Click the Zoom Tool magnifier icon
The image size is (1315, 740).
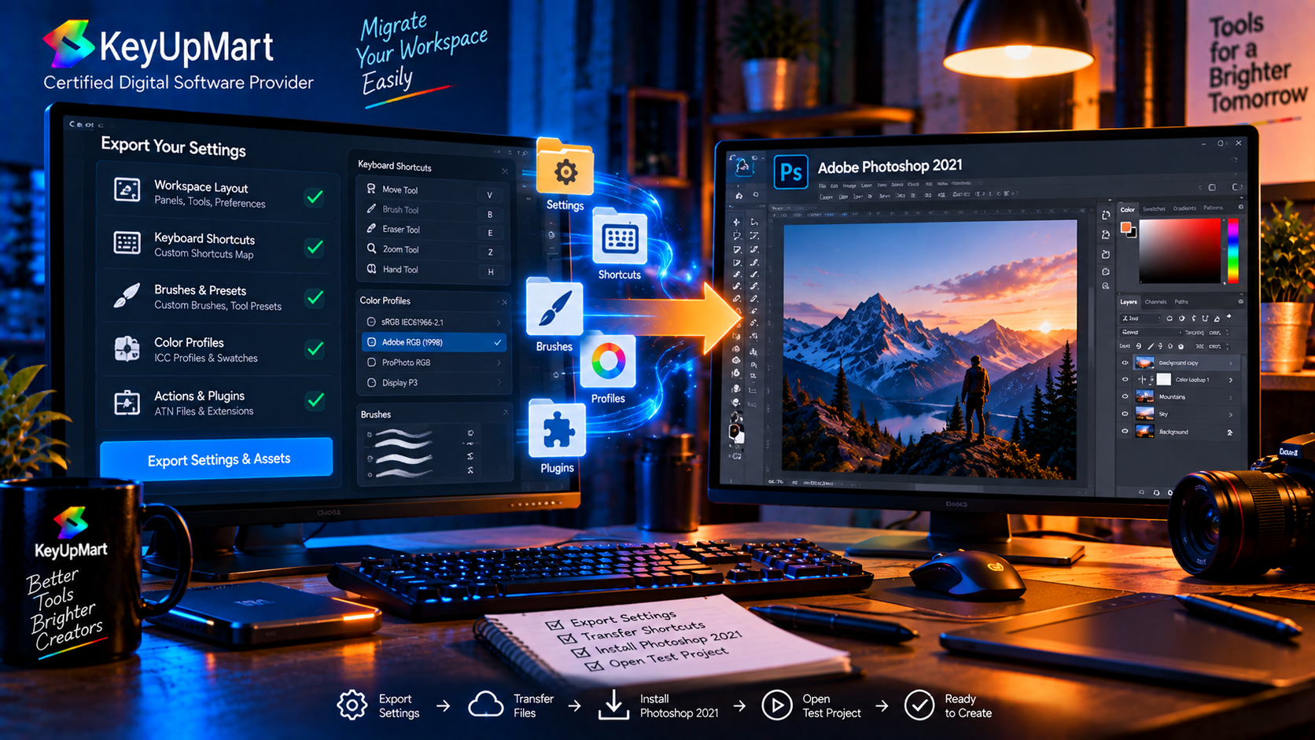(x=371, y=249)
